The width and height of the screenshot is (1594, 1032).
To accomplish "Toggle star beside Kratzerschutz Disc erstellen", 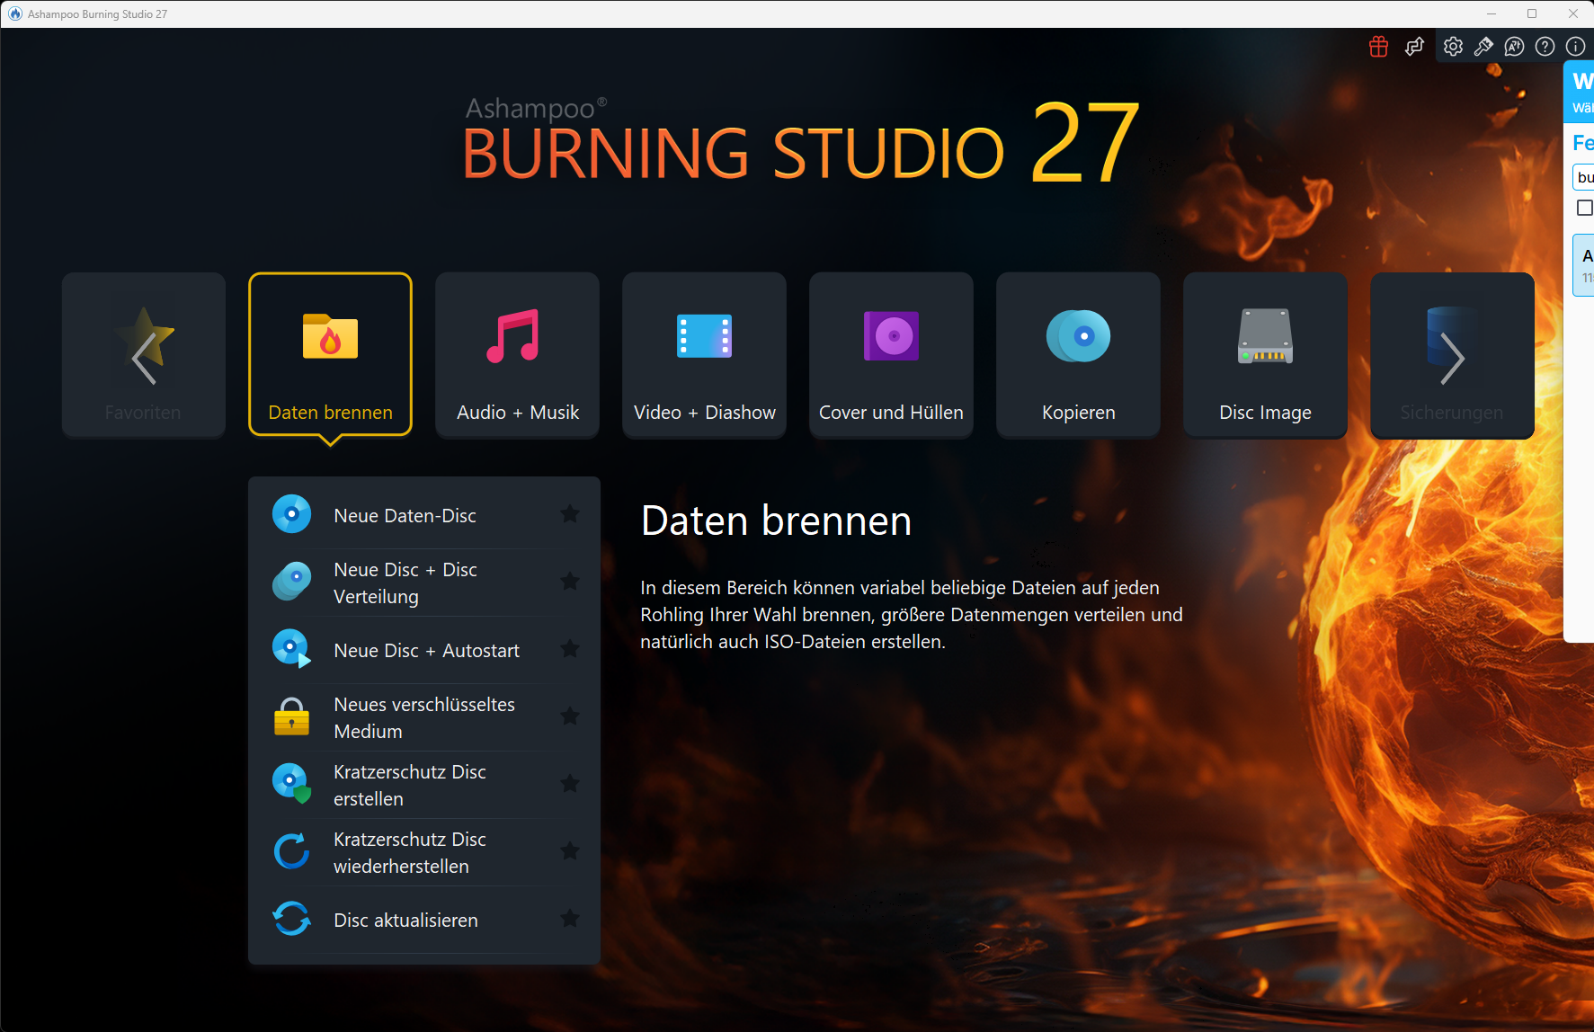I will (x=570, y=783).
